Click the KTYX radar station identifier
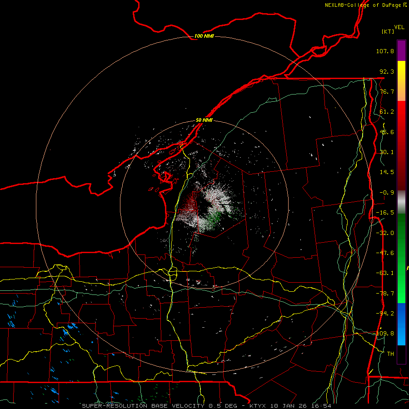 coord(258,406)
